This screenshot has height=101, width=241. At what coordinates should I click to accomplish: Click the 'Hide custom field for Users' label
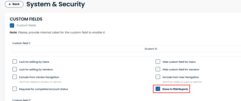[x=179, y=62]
